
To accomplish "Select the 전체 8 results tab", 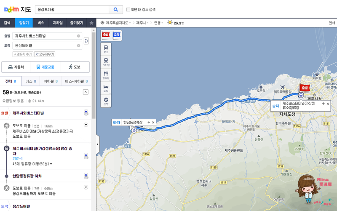I will 11,81.
